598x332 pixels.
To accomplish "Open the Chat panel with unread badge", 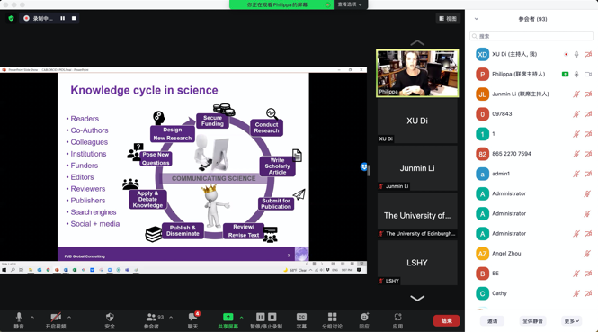I will [193, 317].
